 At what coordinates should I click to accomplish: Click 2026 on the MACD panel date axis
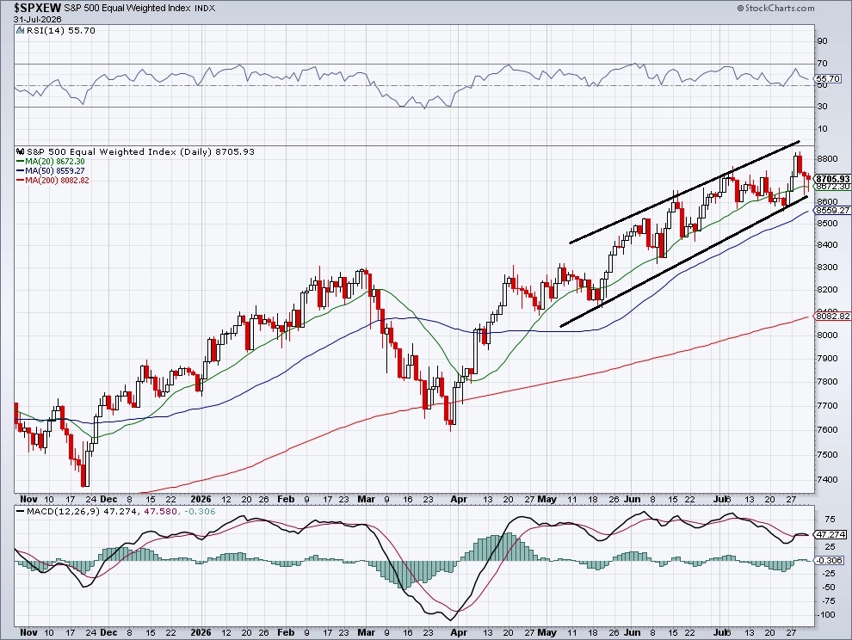tap(201, 632)
